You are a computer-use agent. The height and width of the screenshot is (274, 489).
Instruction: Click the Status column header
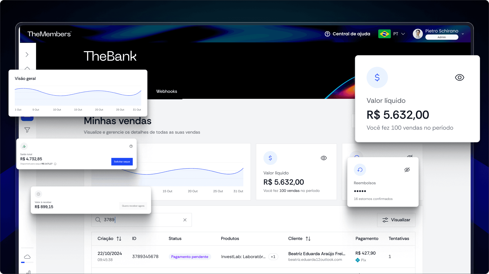pos(175,239)
